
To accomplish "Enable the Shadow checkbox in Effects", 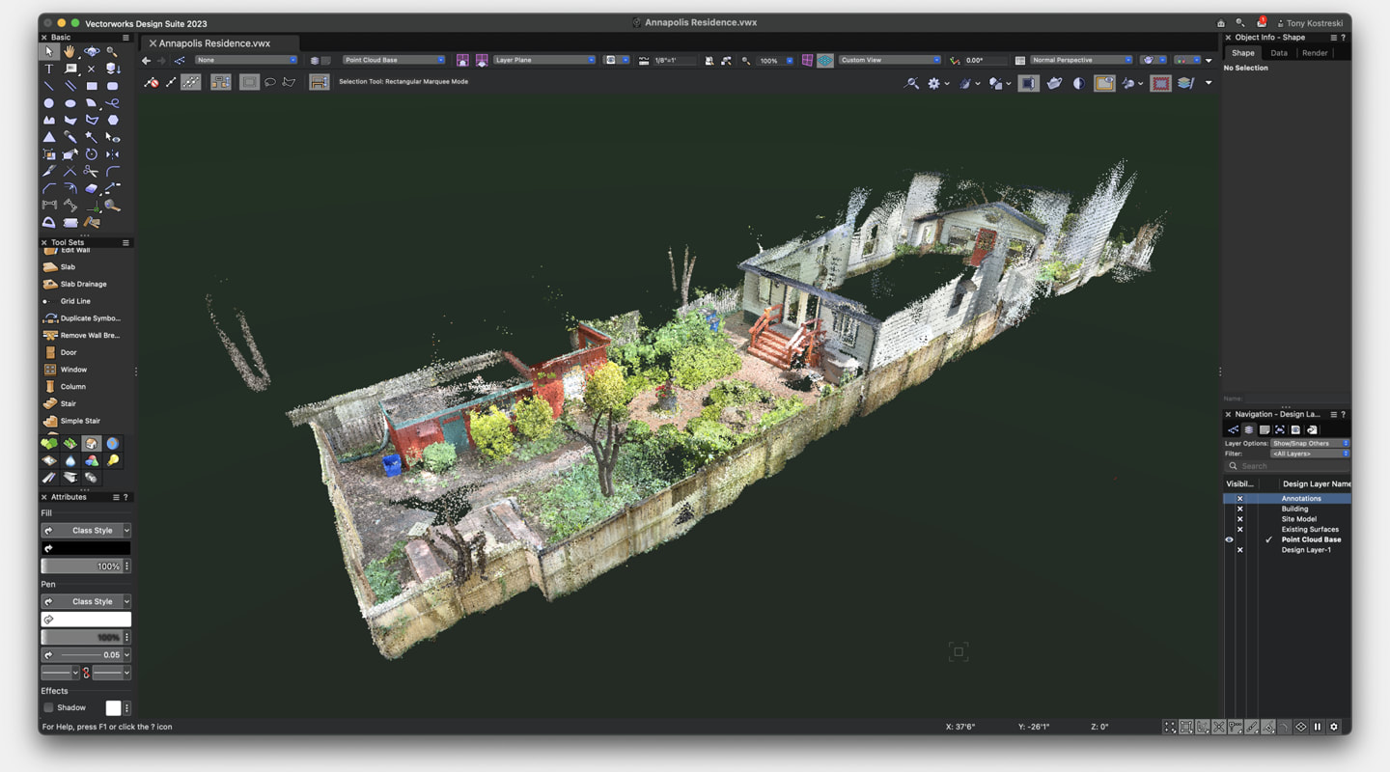I will tap(48, 707).
